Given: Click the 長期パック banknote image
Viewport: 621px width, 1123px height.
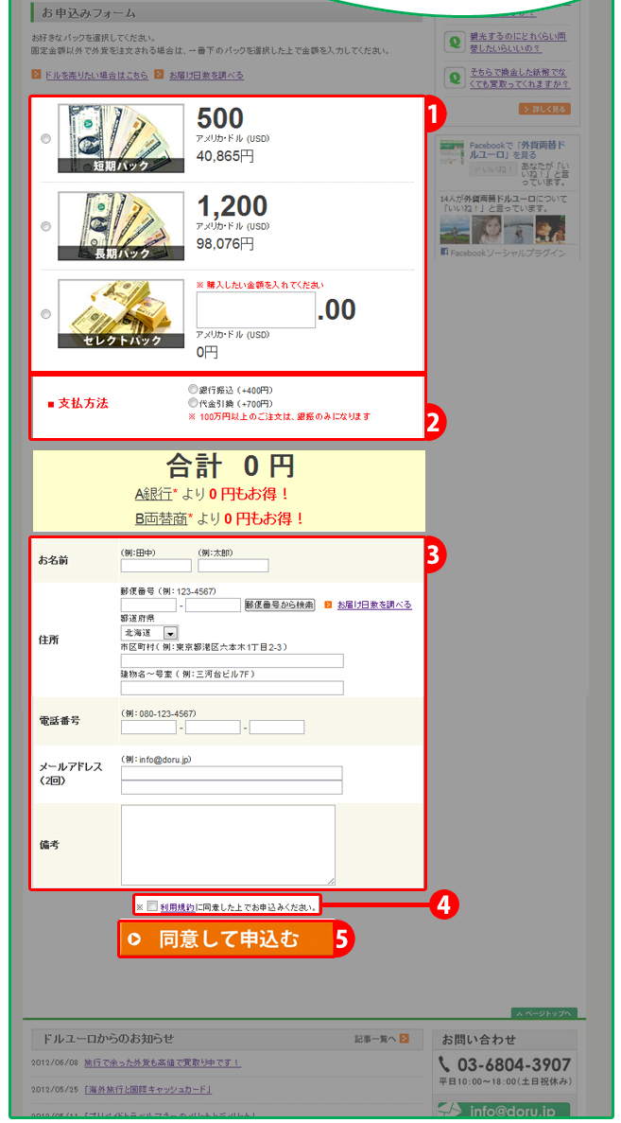Looking at the screenshot, I should point(121,226).
